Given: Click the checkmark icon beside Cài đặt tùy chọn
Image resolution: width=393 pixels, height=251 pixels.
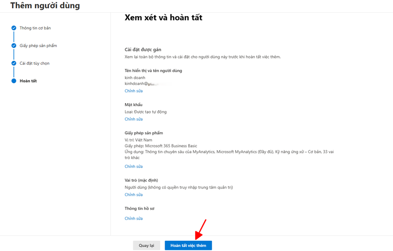Looking at the screenshot, I should click(14, 63).
